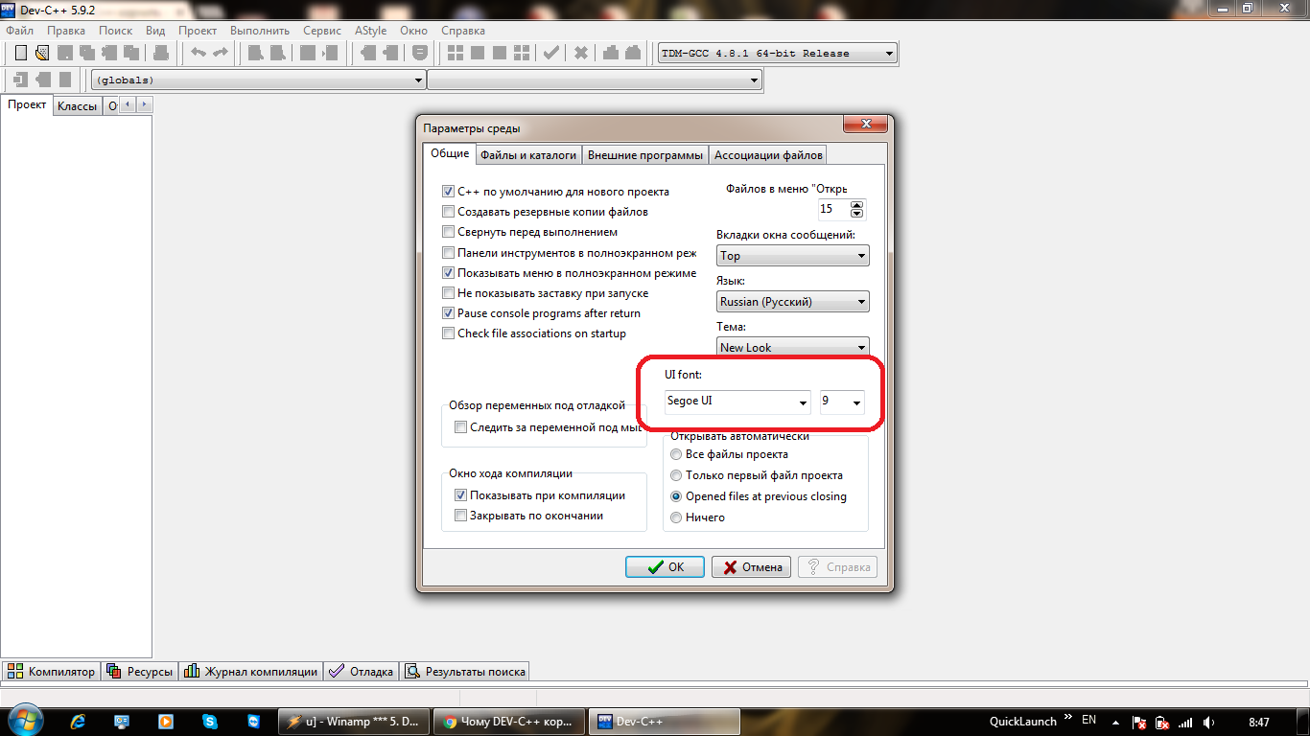1310x736 pixels.
Task: Click the X stop toolbar icon
Action: (580, 53)
